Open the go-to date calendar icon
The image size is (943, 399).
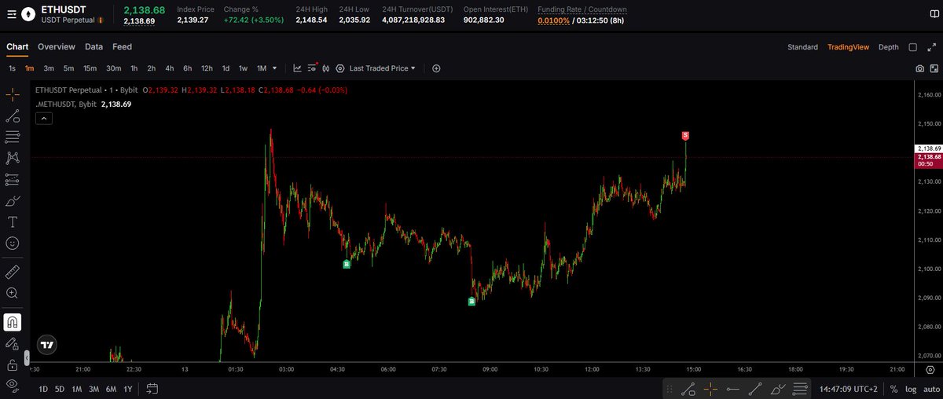pyautogui.click(x=152, y=388)
